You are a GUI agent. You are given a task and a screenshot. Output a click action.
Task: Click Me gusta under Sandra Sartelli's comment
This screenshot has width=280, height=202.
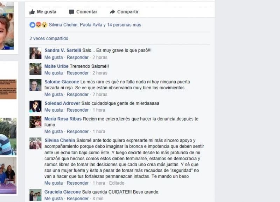tap(54, 58)
